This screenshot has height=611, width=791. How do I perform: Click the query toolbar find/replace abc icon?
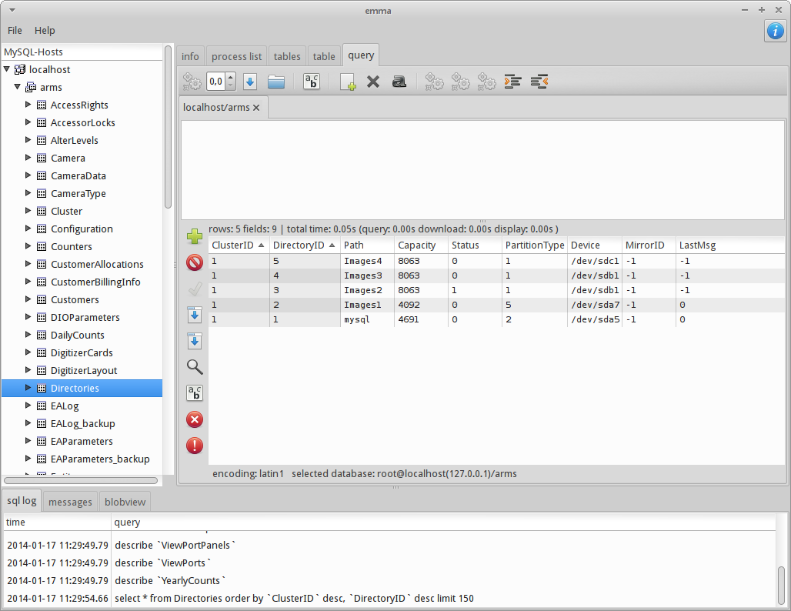pyautogui.click(x=312, y=82)
